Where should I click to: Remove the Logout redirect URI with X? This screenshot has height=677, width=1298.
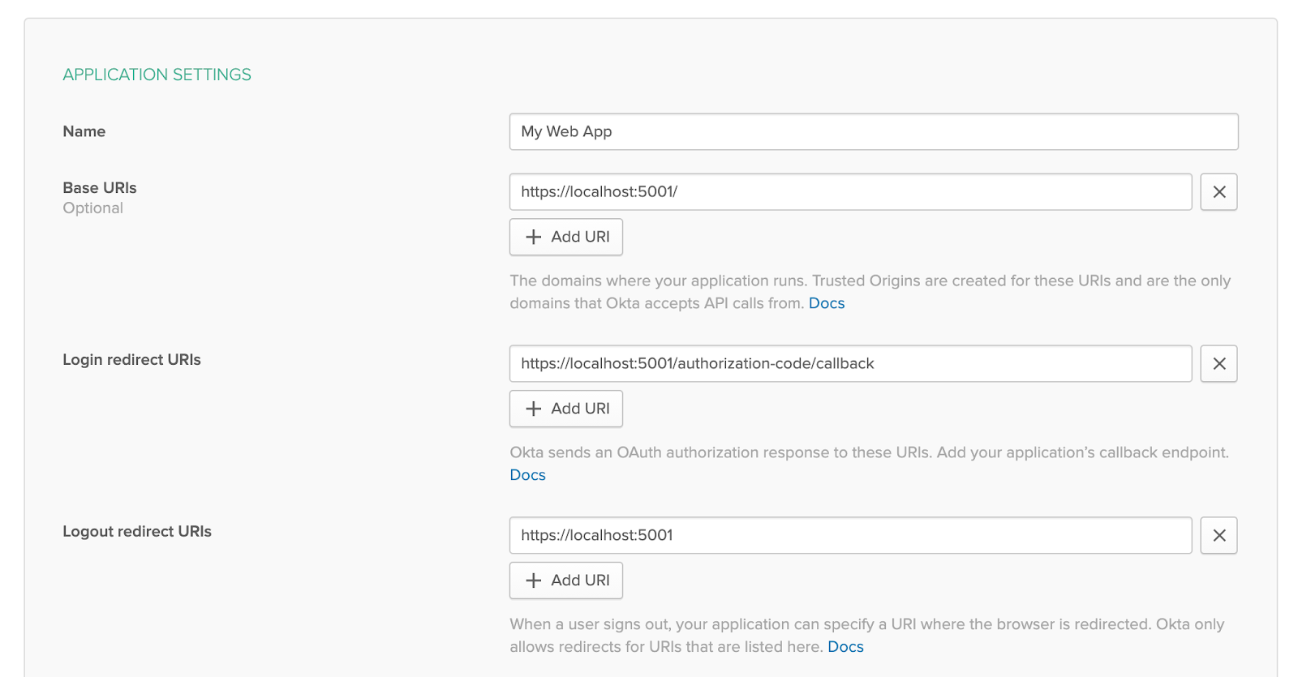pyautogui.click(x=1218, y=536)
